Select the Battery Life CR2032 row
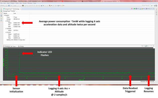This screenshot has height=98, width=158. coord(16,40)
